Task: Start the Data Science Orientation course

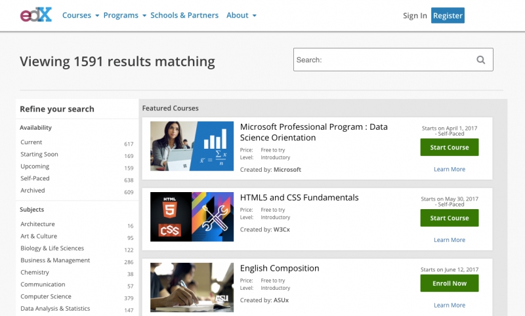Action: coord(450,148)
